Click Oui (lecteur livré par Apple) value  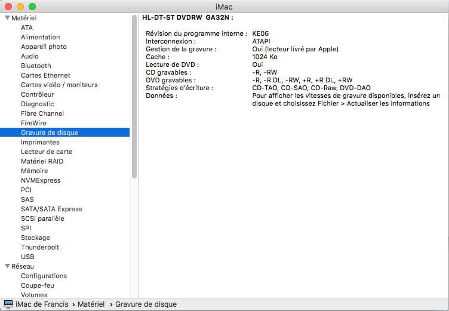click(x=295, y=49)
